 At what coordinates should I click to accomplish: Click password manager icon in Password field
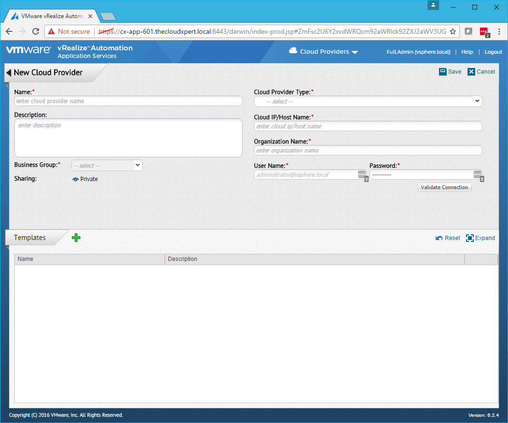[x=477, y=174]
